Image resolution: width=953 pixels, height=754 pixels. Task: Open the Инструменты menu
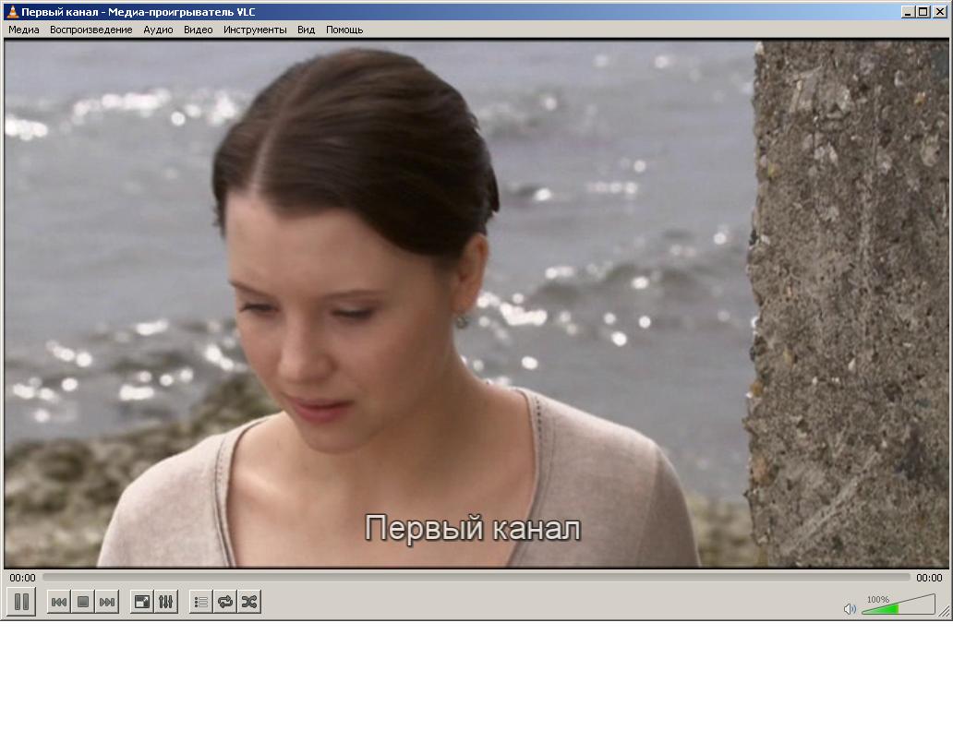[255, 30]
